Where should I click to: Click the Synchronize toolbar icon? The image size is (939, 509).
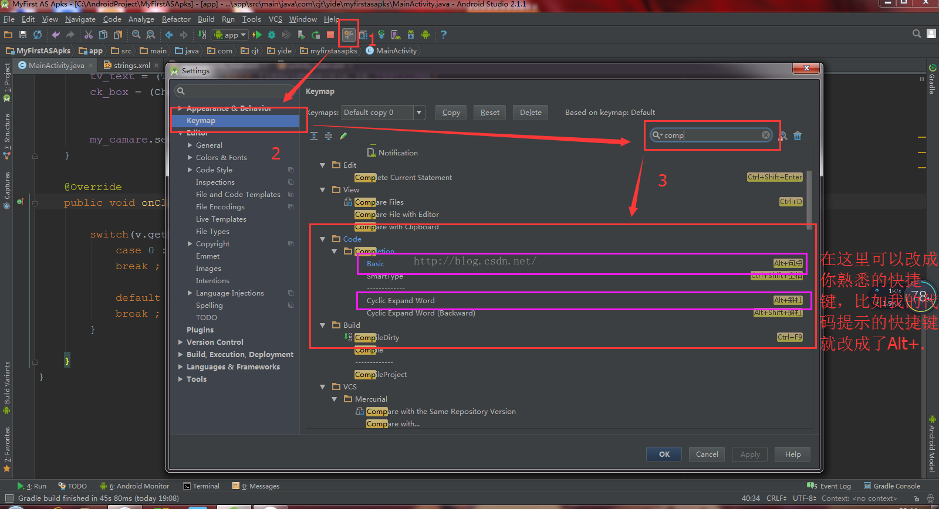[38, 35]
